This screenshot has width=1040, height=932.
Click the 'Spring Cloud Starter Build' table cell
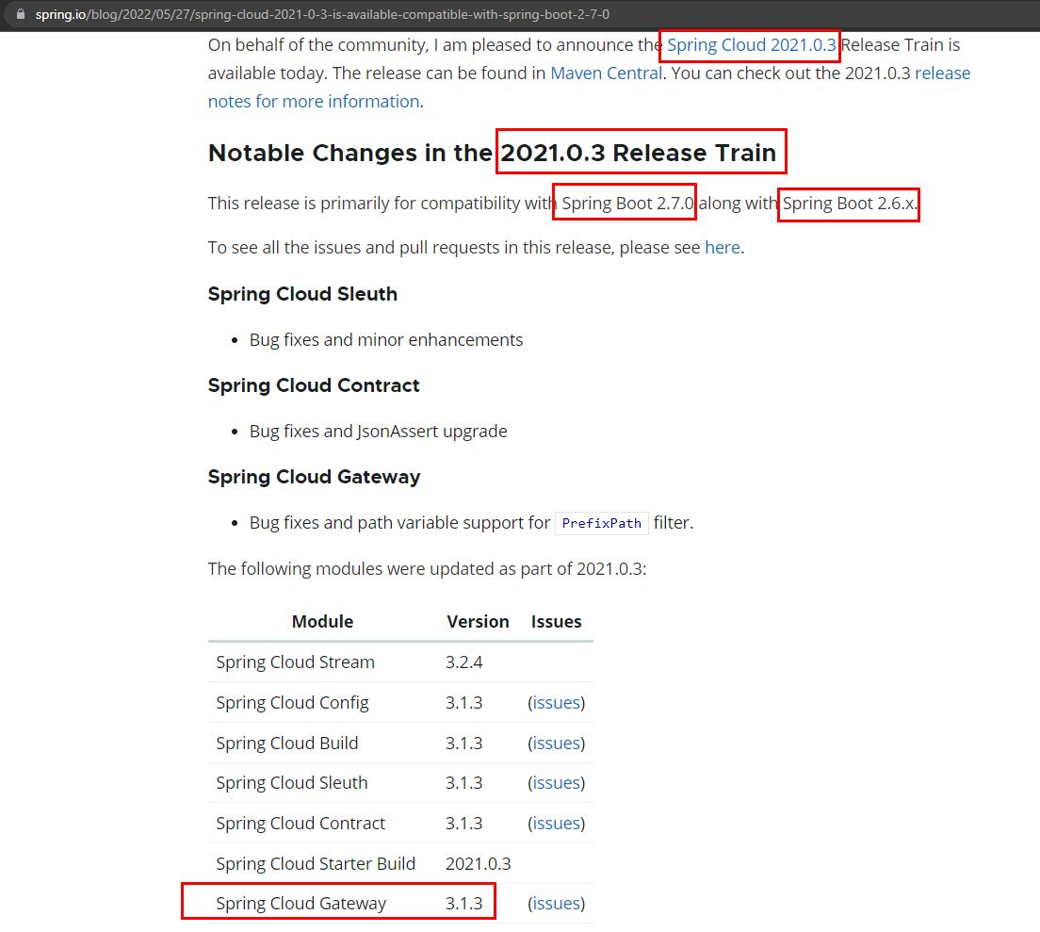coord(316,863)
